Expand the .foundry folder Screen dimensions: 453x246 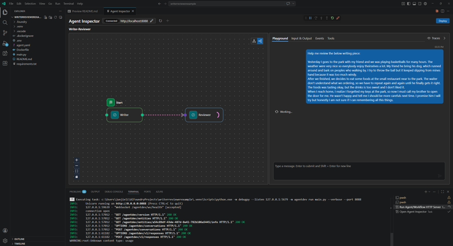[21, 22]
